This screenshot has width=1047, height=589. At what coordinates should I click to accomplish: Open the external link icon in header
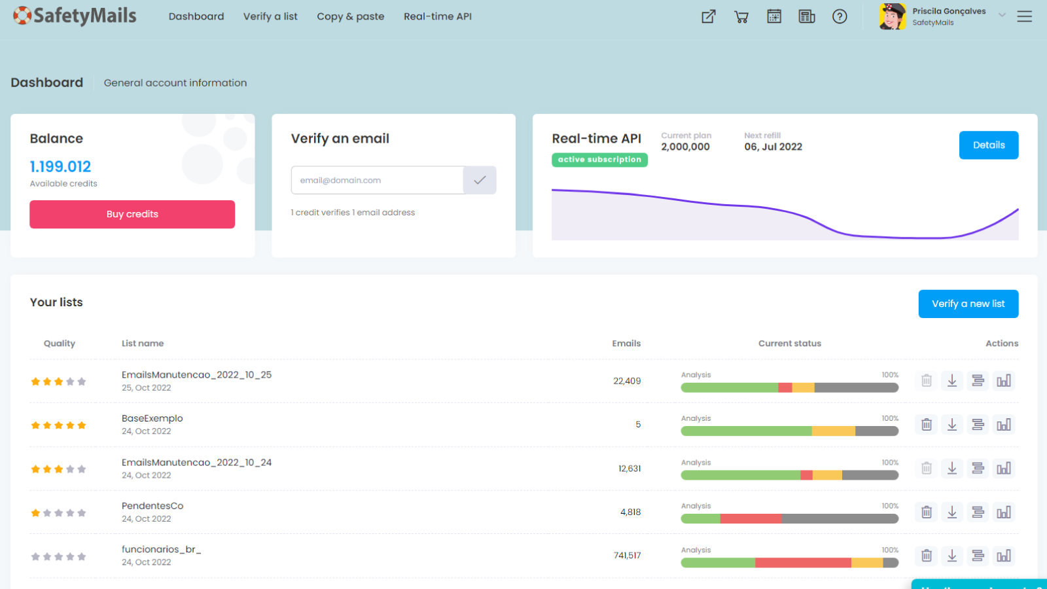(708, 17)
